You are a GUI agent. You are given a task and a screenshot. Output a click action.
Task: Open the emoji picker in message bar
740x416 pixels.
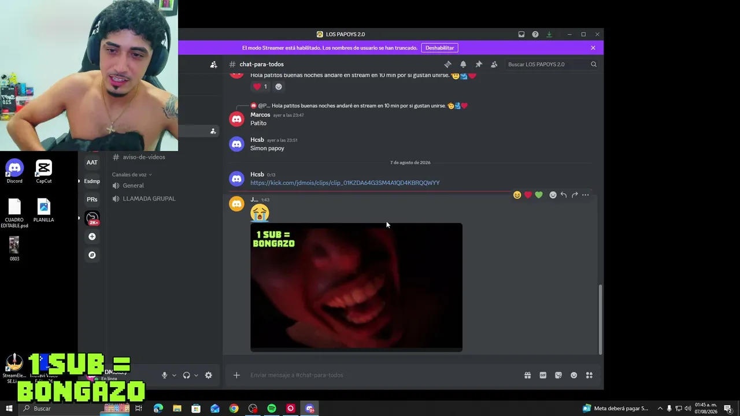(574, 375)
